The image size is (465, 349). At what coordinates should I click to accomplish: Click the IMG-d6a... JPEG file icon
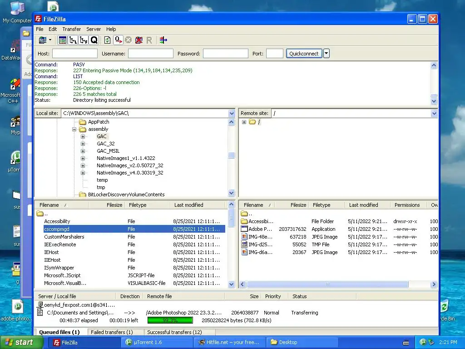(244, 252)
